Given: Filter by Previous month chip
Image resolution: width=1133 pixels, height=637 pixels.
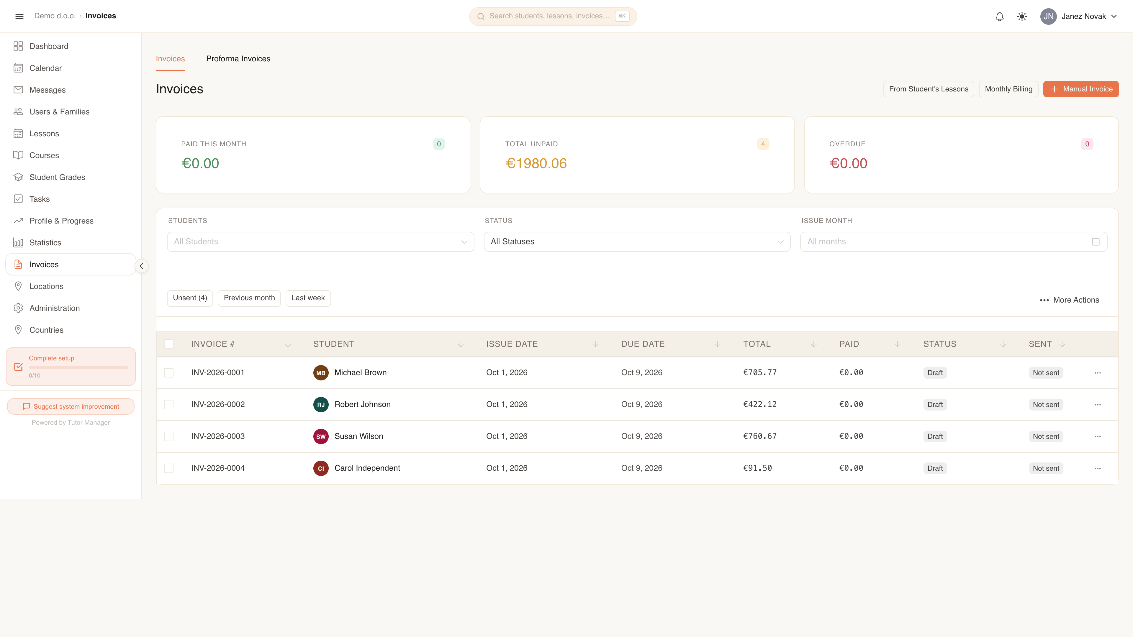Looking at the screenshot, I should [x=249, y=298].
